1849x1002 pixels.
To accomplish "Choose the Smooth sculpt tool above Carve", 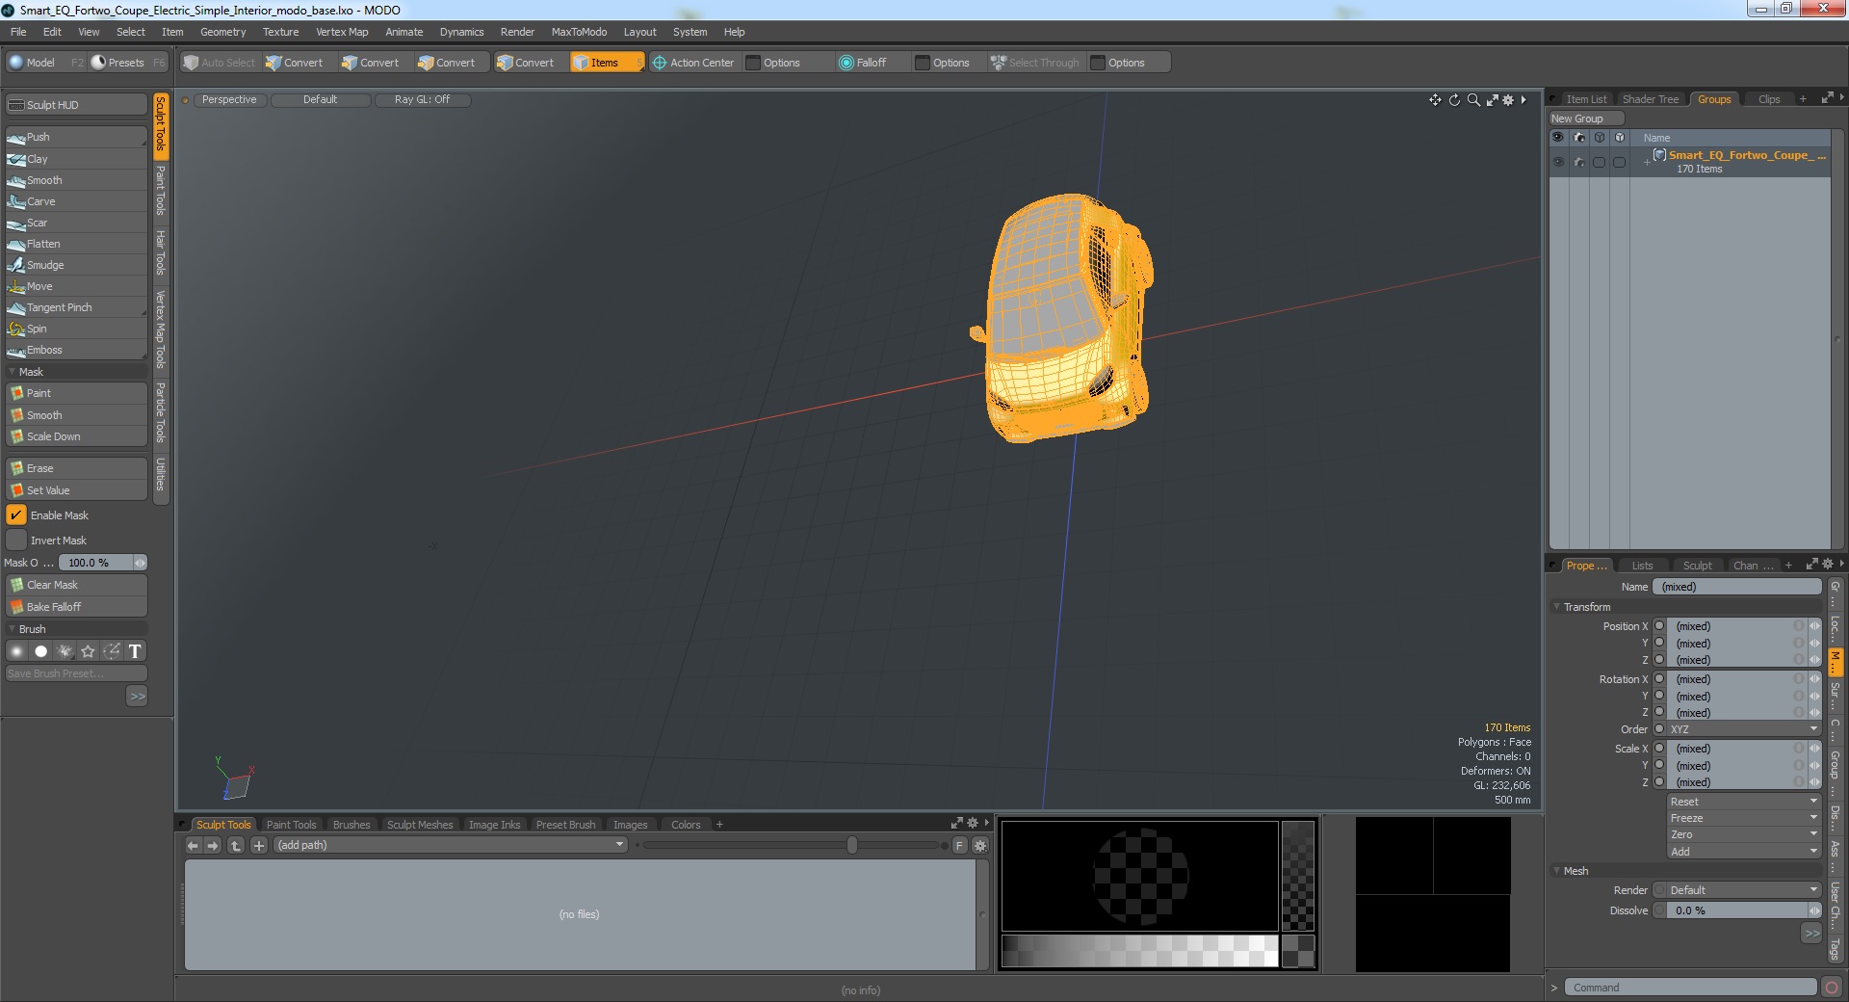I will pos(76,180).
